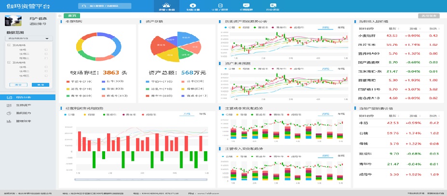The height and width of the screenshot is (196, 447).
Task: Open the second top-nav shield icon
Action: pos(193,5)
